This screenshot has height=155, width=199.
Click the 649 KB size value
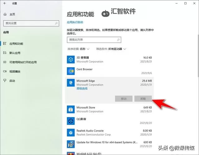click(x=148, y=108)
